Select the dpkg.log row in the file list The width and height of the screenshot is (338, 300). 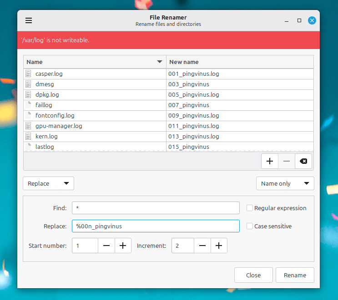pos(95,95)
